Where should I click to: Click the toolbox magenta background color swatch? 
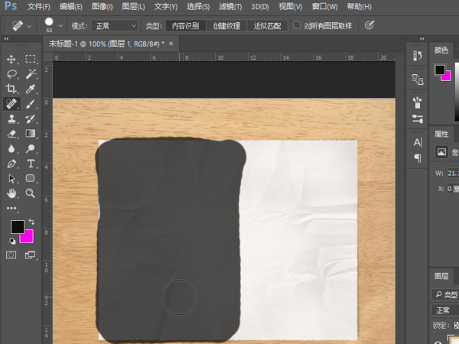pyautogui.click(x=29, y=239)
